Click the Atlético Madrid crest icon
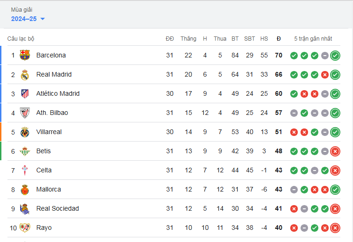This screenshot has height=242, width=353. 25,93
